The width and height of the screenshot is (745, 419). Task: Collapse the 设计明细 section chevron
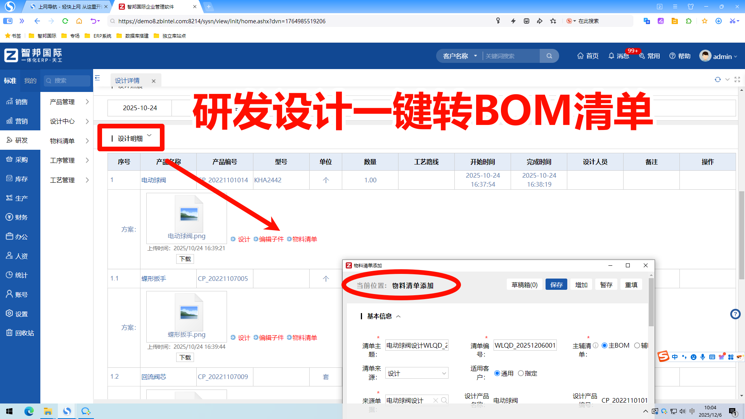click(x=149, y=136)
